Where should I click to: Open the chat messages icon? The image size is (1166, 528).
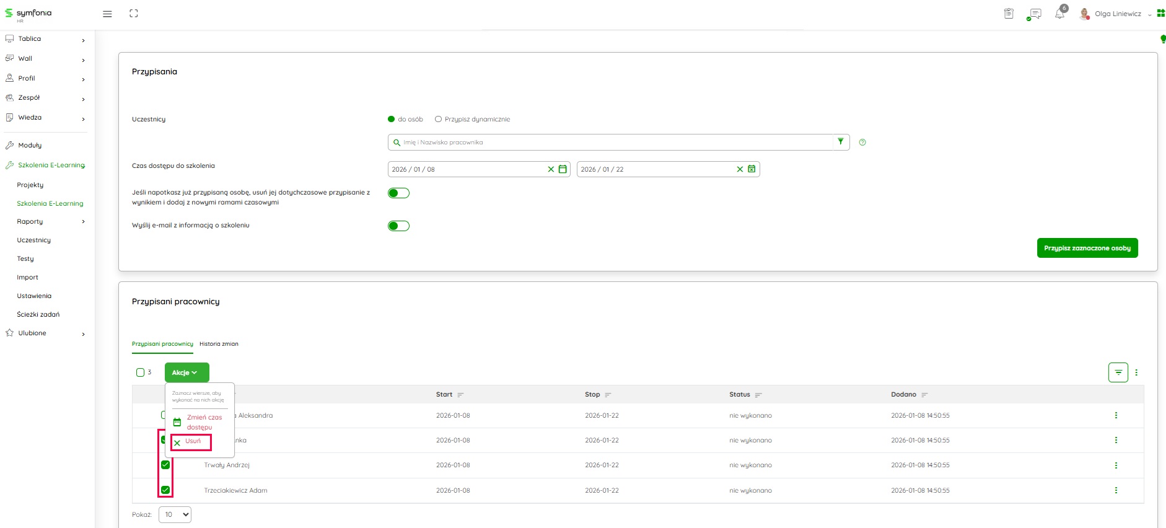click(1035, 14)
